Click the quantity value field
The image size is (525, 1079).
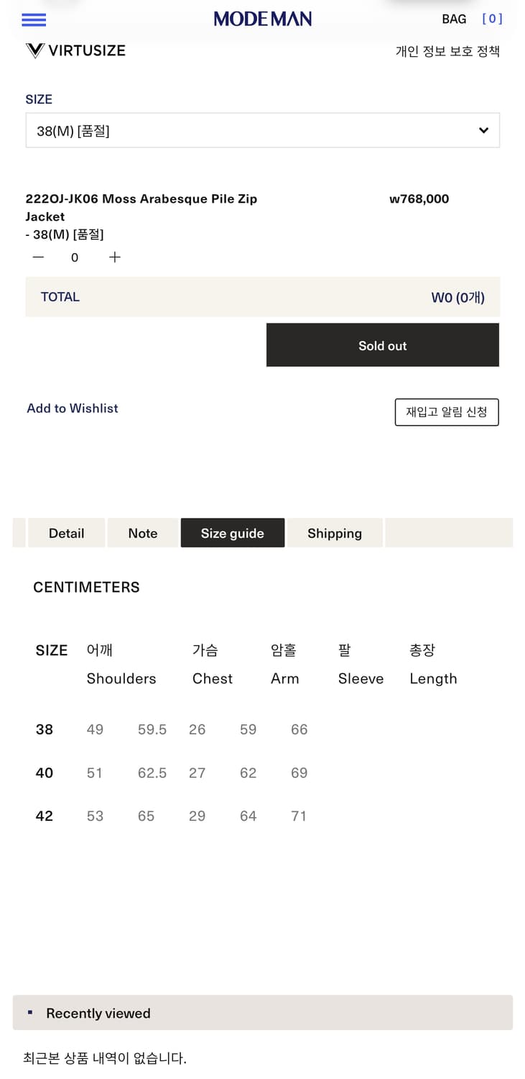pos(75,258)
